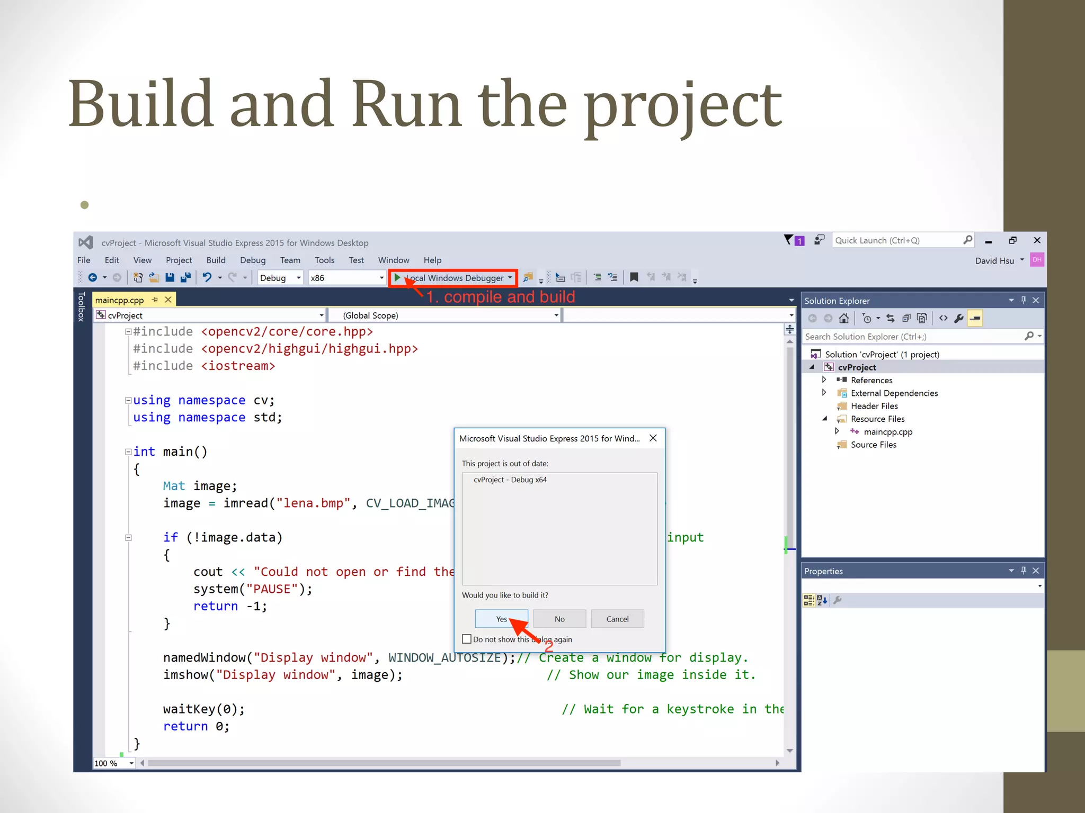
Task: Click the Collapse All icon in Solution Explorer
Action: (x=906, y=318)
